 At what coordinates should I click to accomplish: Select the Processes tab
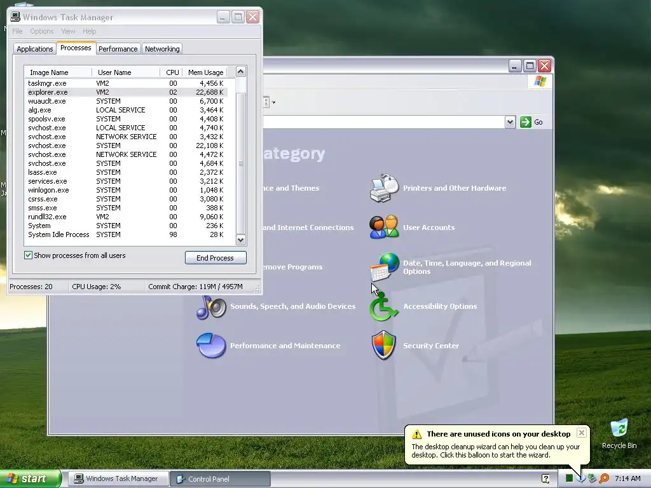76,48
